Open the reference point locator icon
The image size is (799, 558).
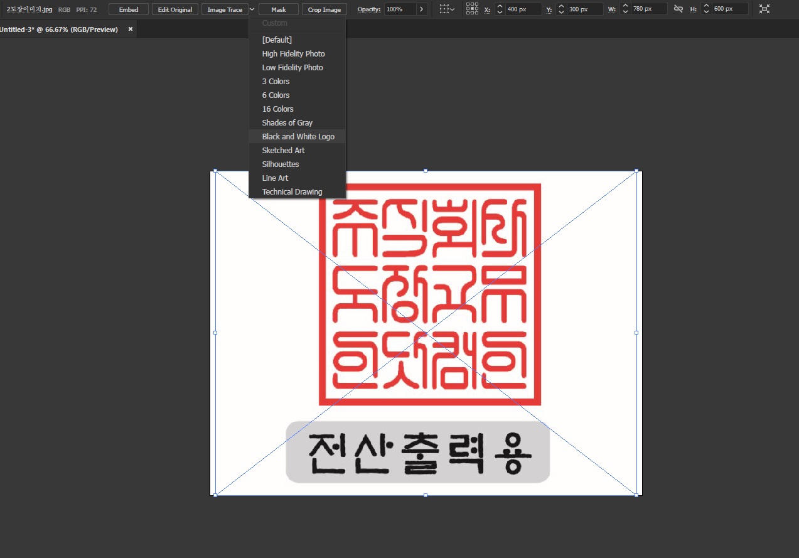pyautogui.click(x=473, y=9)
